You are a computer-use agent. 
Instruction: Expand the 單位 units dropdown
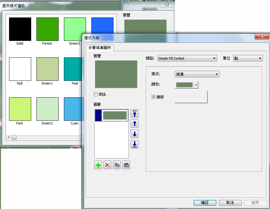[x=248, y=58]
